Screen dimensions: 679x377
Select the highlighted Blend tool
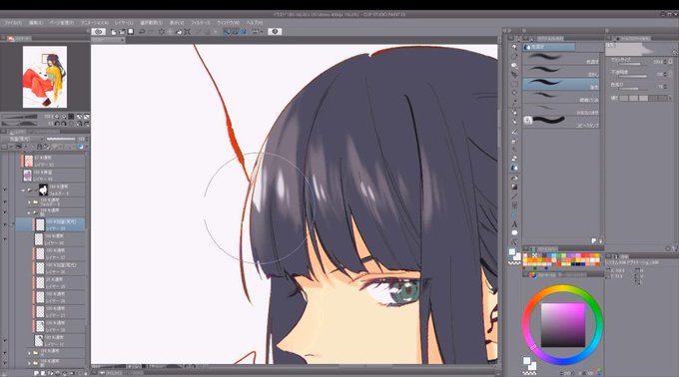click(514, 168)
